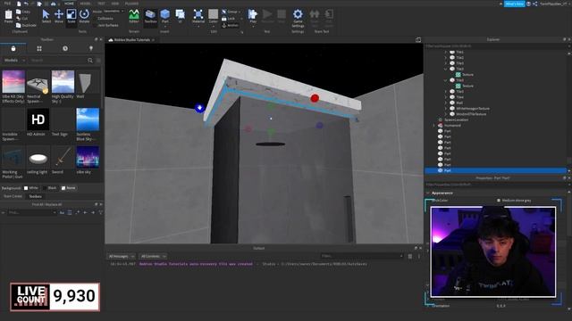Viewport: 572px width, 321px height.
Task: Click the Output filter input field
Action: [361, 256]
